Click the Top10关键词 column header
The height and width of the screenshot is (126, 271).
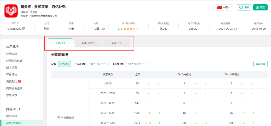coord(232,74)
